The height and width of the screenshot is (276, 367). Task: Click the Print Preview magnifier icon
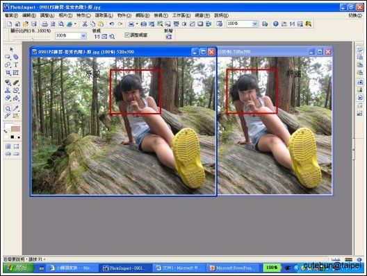(61, 24)
